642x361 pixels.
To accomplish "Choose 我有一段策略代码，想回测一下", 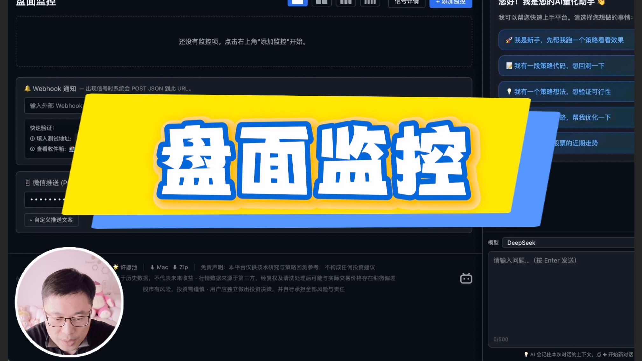I will 566,66.
